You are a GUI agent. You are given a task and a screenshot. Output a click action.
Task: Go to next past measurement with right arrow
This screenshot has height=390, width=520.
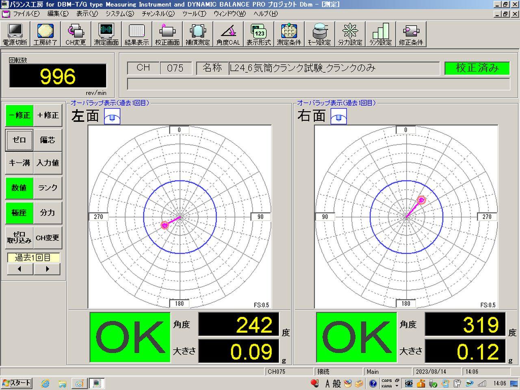coord(47,269)
